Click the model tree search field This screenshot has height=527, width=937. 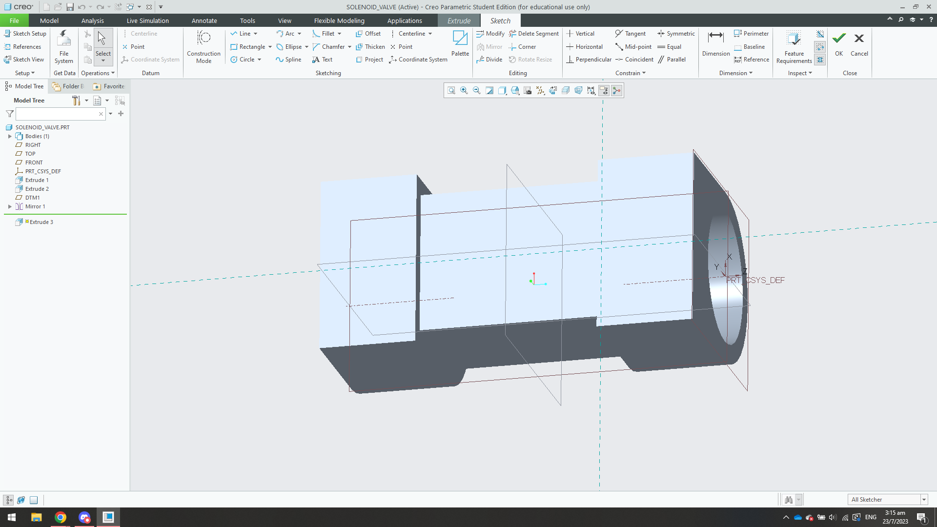coord(57,114)
